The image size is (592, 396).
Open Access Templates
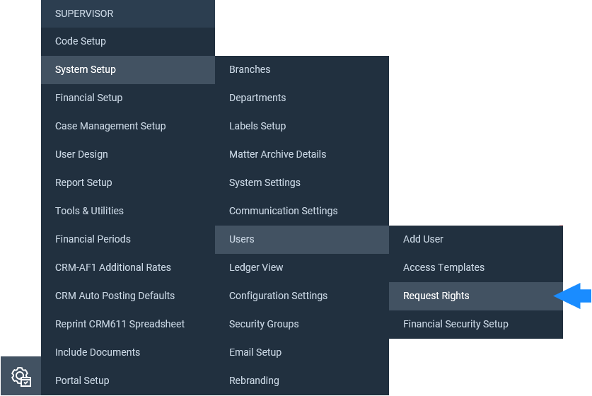tap(476, 268)
